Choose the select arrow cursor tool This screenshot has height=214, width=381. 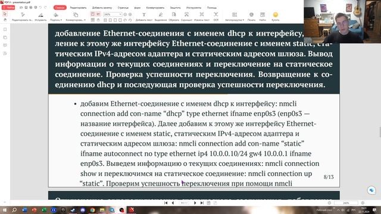5,14
